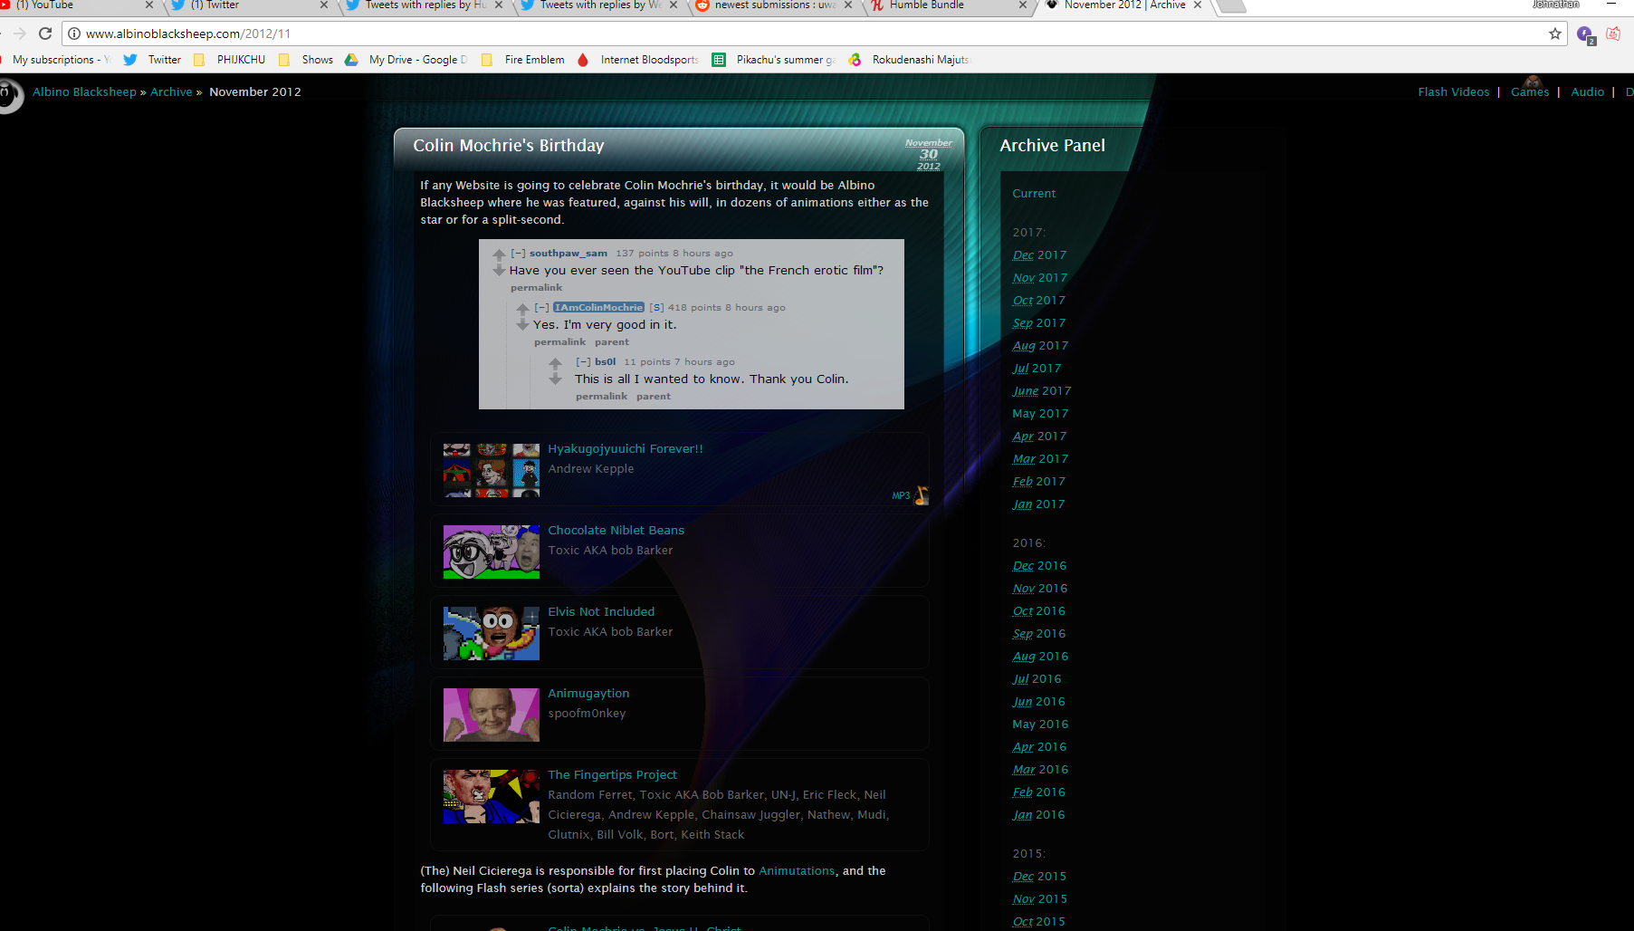Click the Animugaytion thumbnail
This screenshot has width=1634, height=931.
(492, 715)
